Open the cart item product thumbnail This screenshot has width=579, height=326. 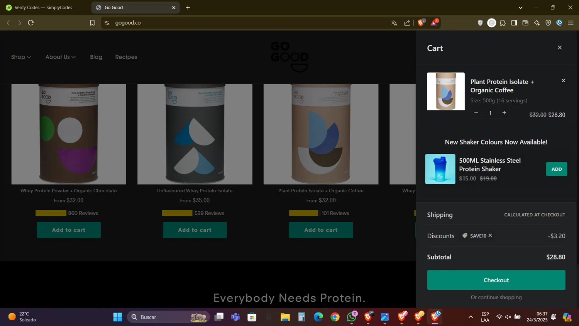[x=446, y=92]
